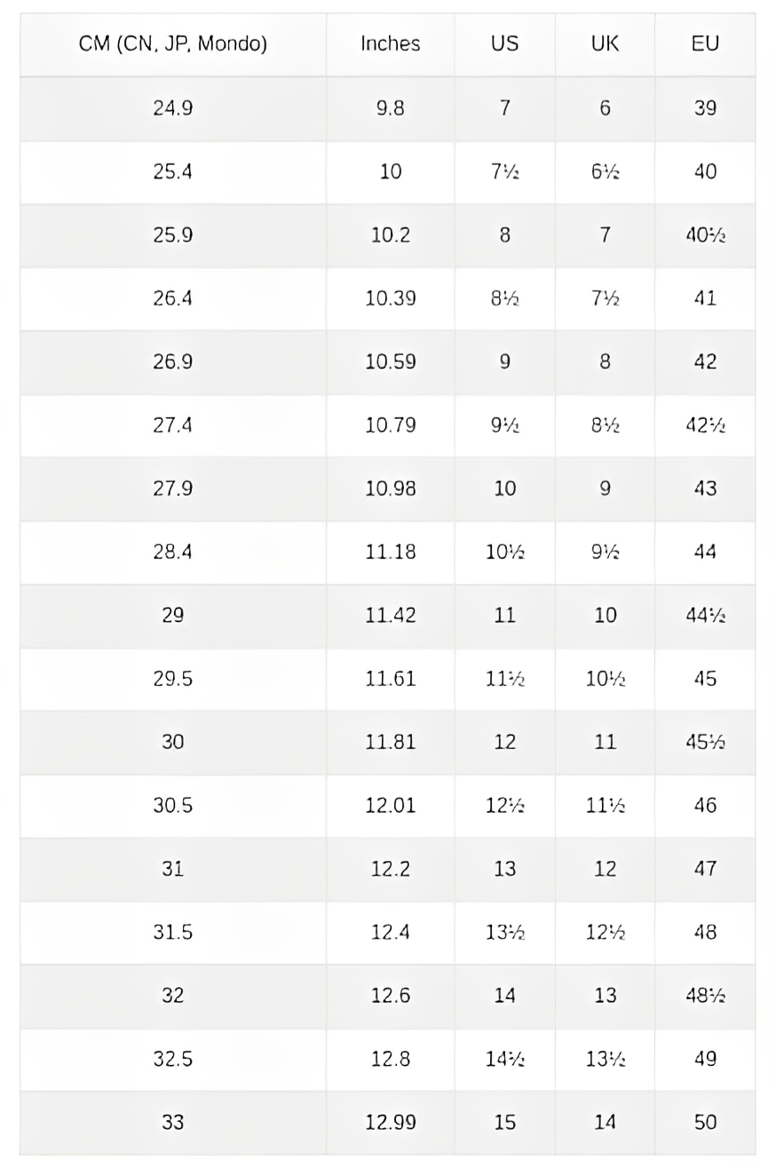Click the 14½ cell in US column
This screenshot has width=776, height=1175.
click(504, 1059)
